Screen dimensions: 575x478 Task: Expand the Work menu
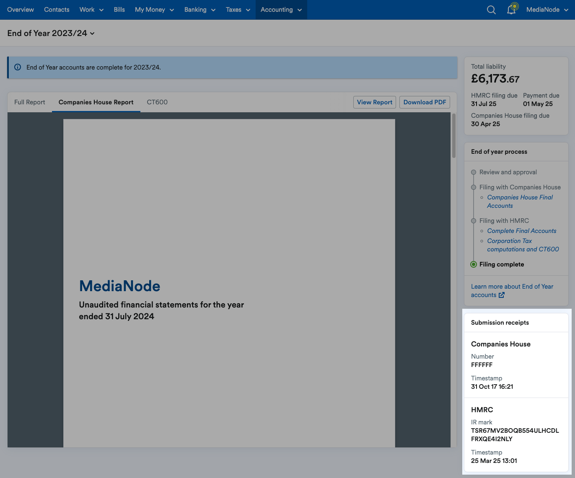pos(91,10)
